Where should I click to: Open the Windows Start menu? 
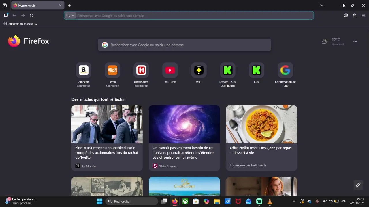click(99, 201)
